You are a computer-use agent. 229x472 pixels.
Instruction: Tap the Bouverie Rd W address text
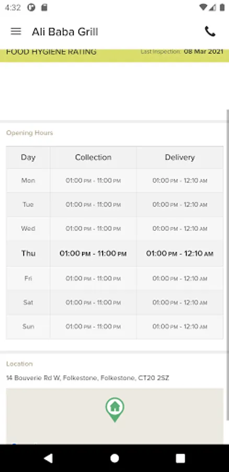click(88, 378)
